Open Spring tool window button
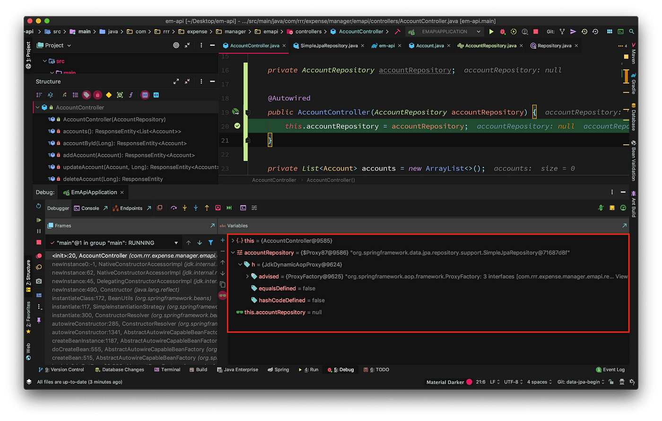Image resolution: width=662 pixels, height=421 pixels. tap(278, 370)
